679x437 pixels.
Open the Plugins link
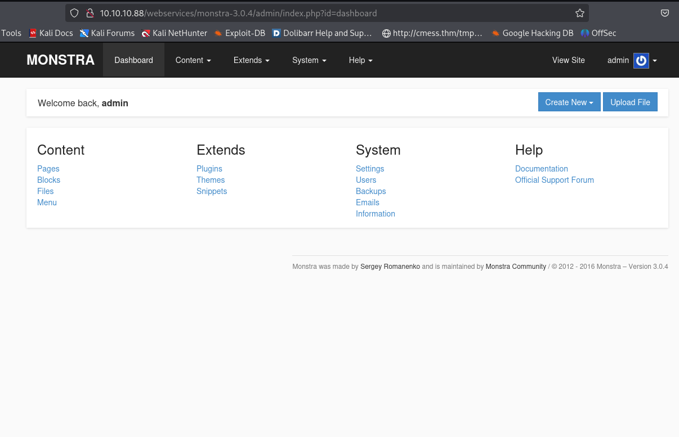click(x=209, y=169)
